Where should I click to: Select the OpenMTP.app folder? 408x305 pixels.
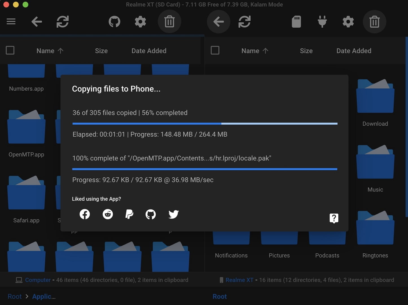(x=26, y=134)
